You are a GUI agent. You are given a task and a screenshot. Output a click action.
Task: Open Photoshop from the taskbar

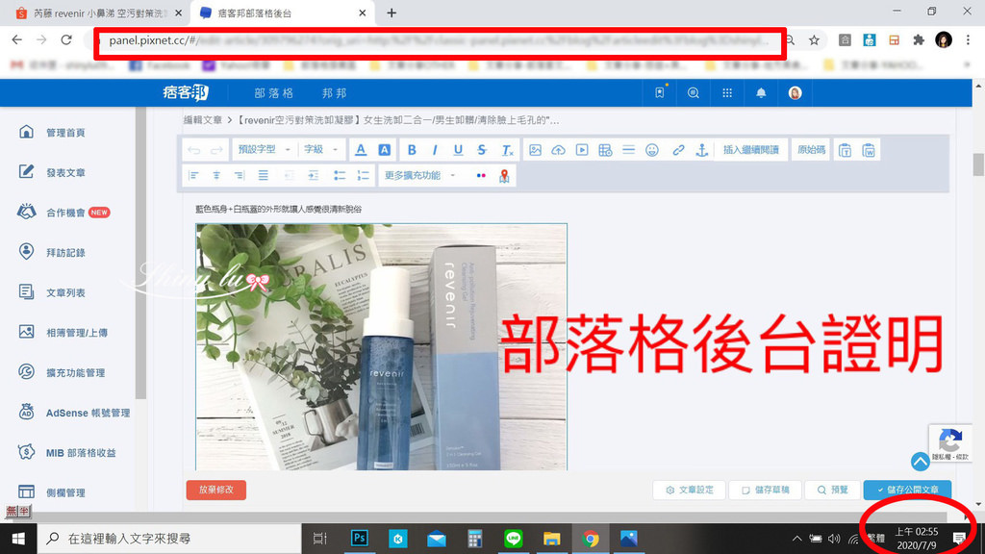pyautogui.click(x=360, y=539)
